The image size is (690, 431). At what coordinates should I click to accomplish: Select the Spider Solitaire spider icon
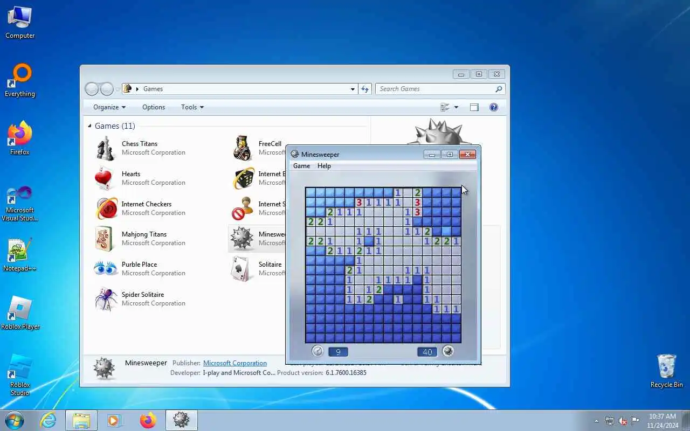[105, 298]
